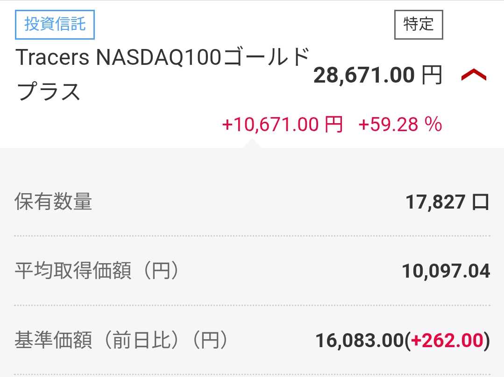Collapse the fund details with the red chevron

(474, 75)
